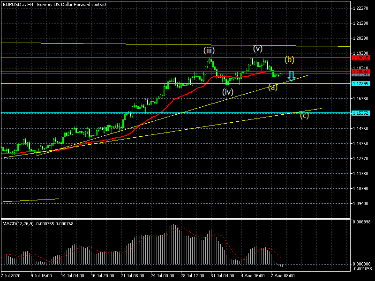Image resolution: width=375 pixels, height=281 pixels.
Task: Select the (iii) wave label
Action: (209, 50)
